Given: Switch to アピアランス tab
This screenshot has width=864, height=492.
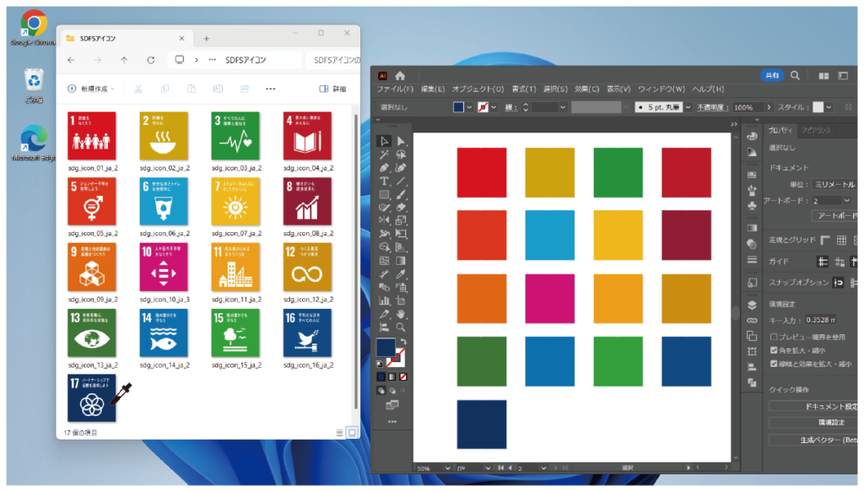Looking at the screenshot, I should (x=816, y=131).
